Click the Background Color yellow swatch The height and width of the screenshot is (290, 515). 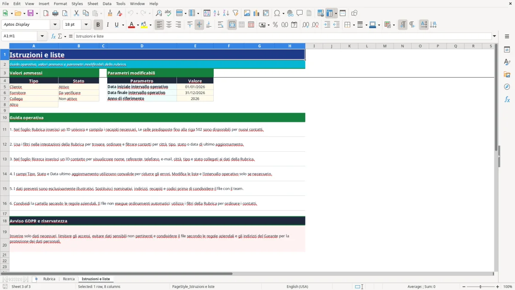click(x=144, y=25)
